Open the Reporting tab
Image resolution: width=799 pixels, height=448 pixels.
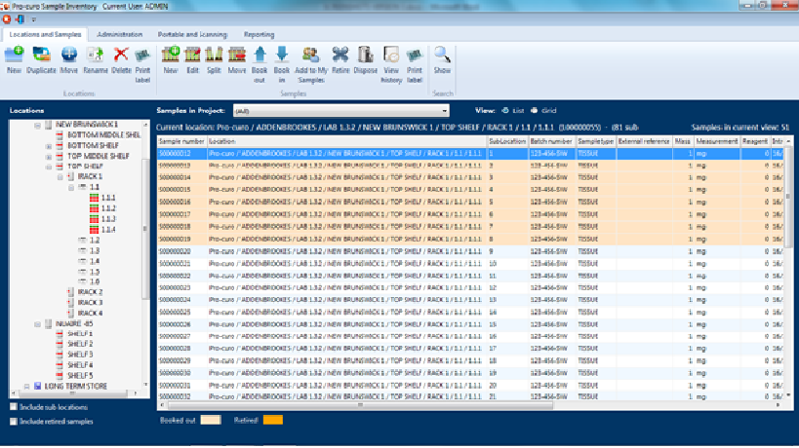point(259,34)
